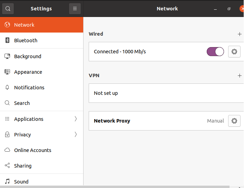The image size is (244, 188).
Task: Expand the Privacy submenu chevron
Action: (76, 134)
